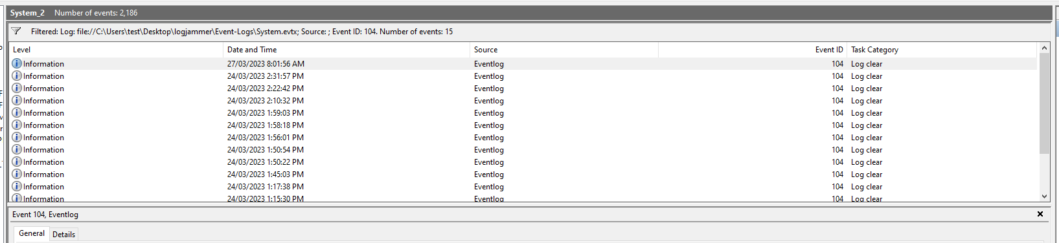
Task: Click Eventlog source in 8:01:56 AM row
Action: (489, 64)
